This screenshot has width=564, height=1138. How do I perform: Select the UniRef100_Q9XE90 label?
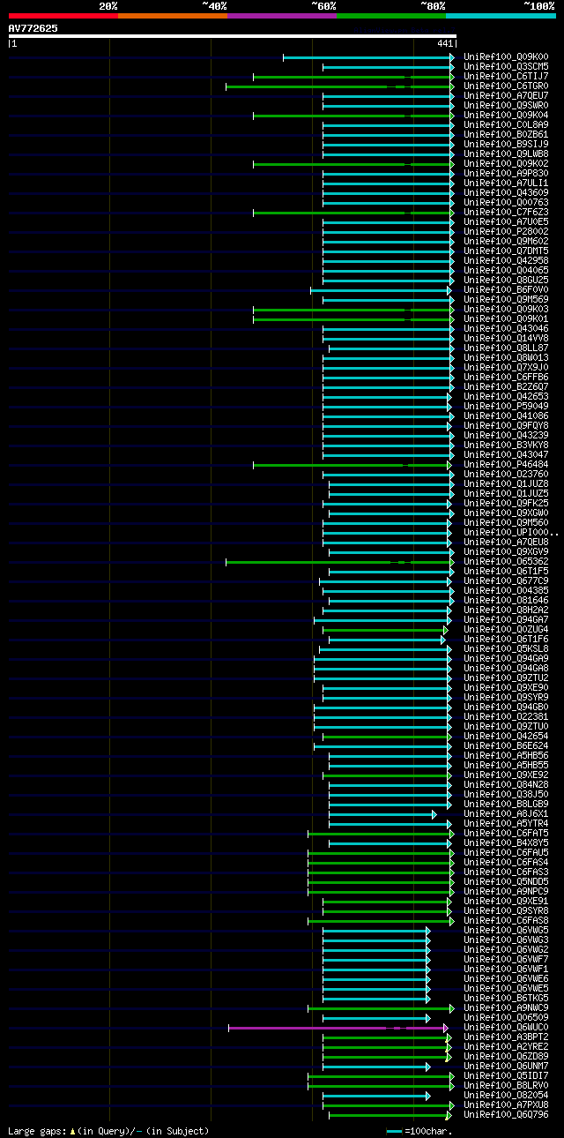506,687
